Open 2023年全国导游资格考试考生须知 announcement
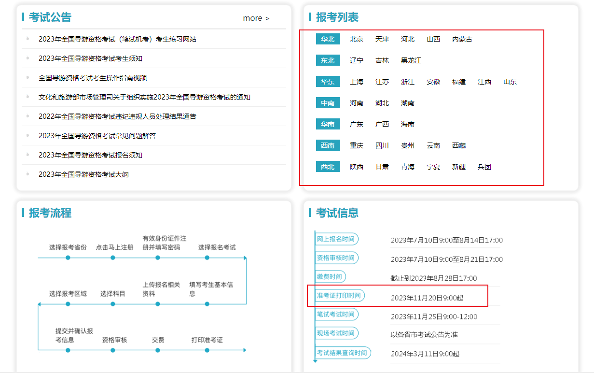The image size is (594, 373). point(90,58)
